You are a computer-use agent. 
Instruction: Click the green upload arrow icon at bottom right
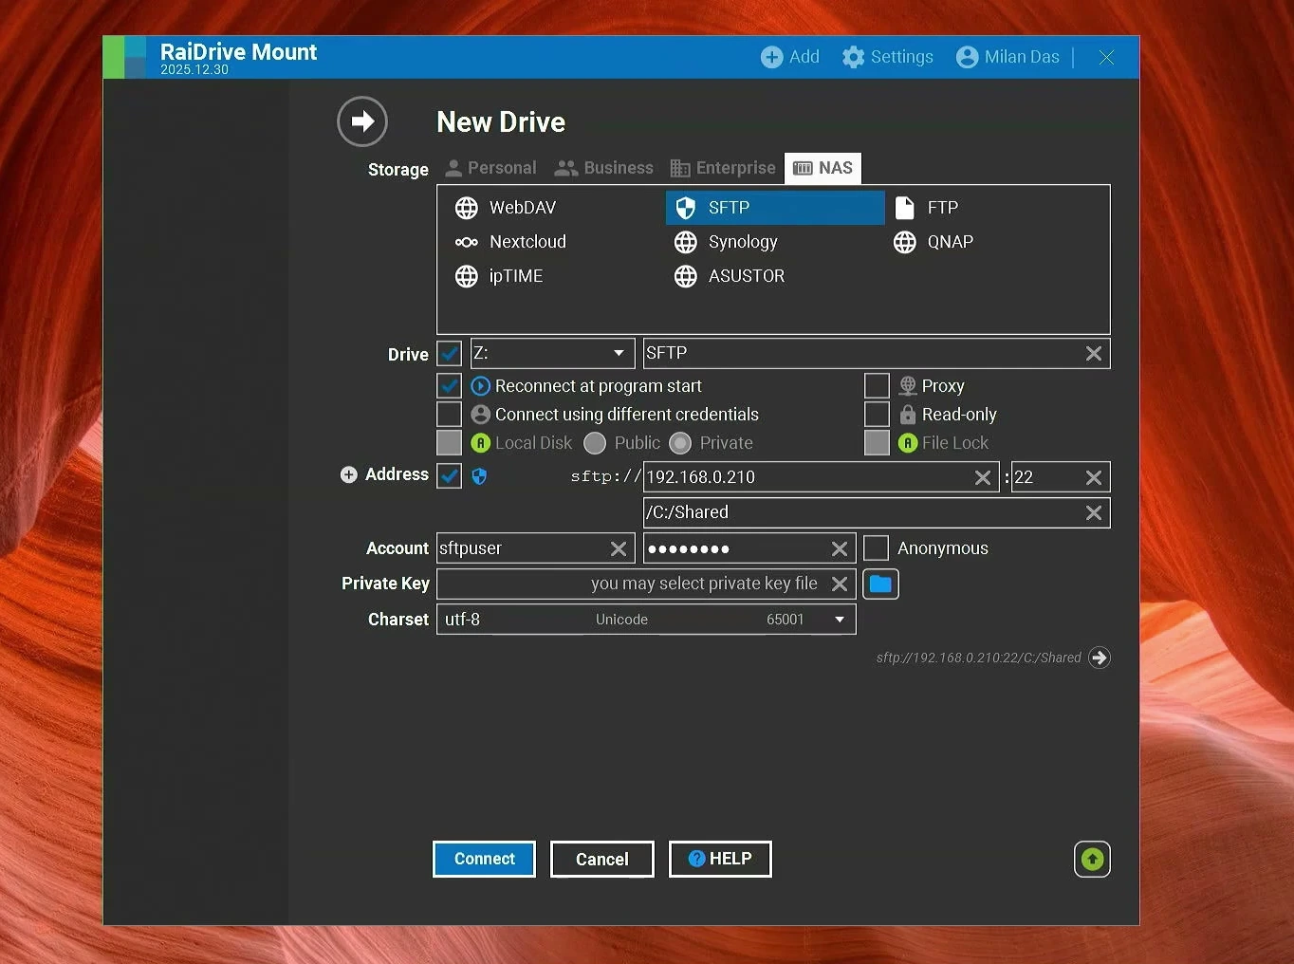click(x=1092, y=860)
